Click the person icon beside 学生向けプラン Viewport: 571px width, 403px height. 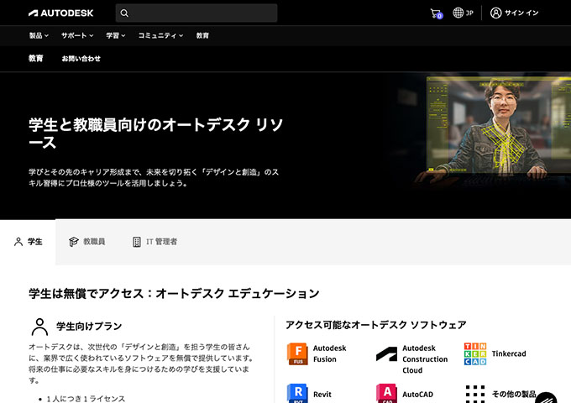39,327
